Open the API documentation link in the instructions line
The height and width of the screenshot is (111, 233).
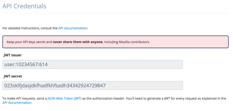[x=73, y=28]
